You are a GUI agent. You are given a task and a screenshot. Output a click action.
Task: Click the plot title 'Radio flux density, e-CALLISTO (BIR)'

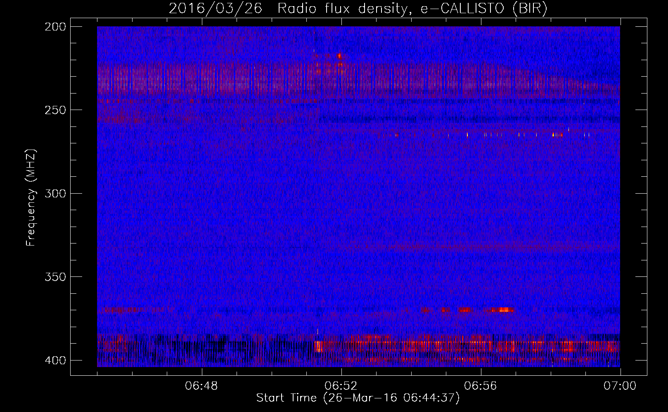coord(412,8)
